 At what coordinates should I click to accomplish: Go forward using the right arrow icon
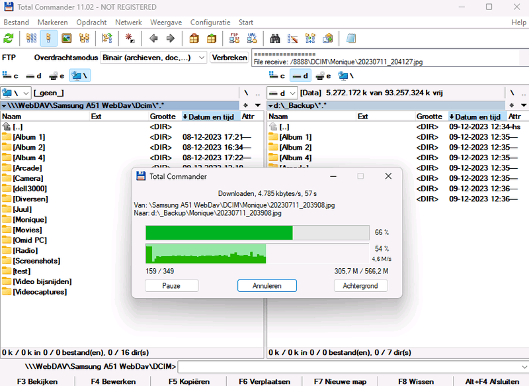171,38
